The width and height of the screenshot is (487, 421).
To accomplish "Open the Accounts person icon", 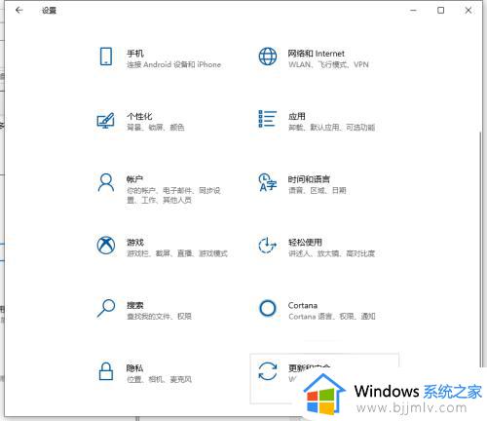I will click(106, 182).
